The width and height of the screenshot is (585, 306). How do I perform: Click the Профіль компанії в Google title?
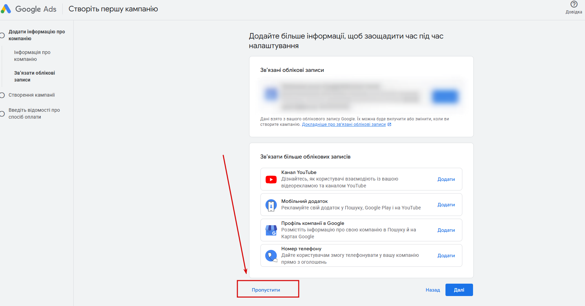[313, 223]
